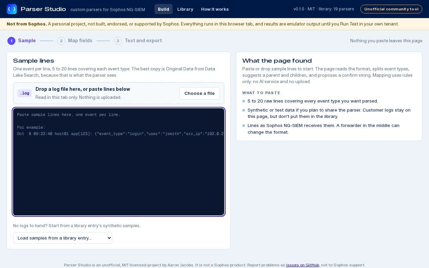Click 'Lines as Sophos NG-SIEM receives them' text
Image resolution: width=429 pixels, height=268 pixels.
(x=323, y=129)
